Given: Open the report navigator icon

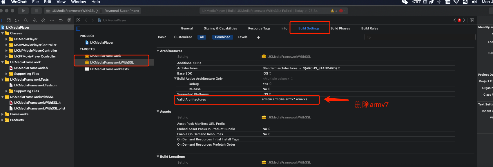Looking at the screenshot, I should point(69,20).
